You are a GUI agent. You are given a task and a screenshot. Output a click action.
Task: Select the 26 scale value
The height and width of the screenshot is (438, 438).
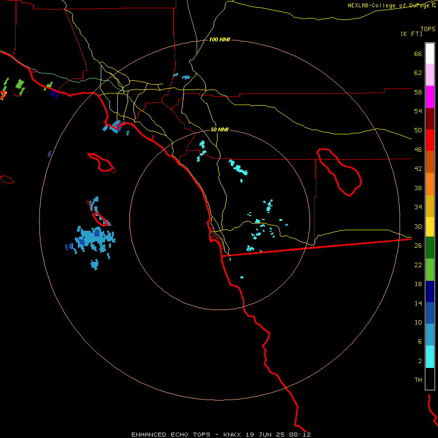coord(418,246)
